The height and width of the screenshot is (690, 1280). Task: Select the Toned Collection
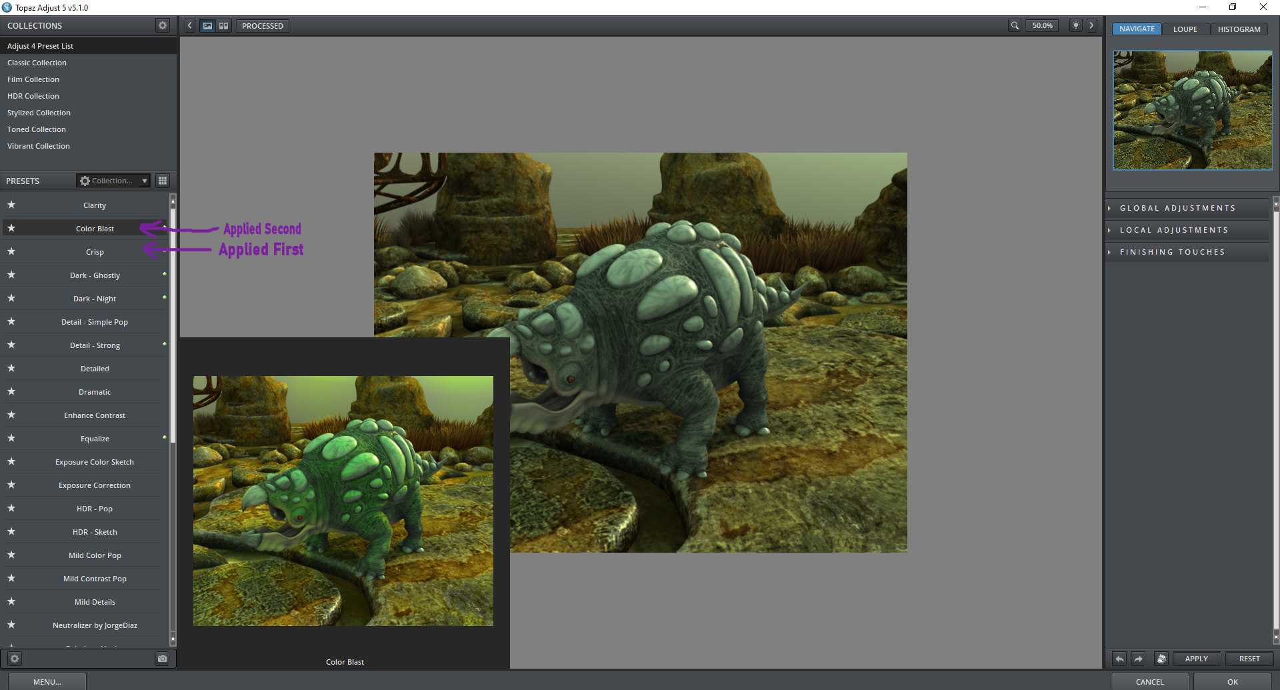pos(88,129)
